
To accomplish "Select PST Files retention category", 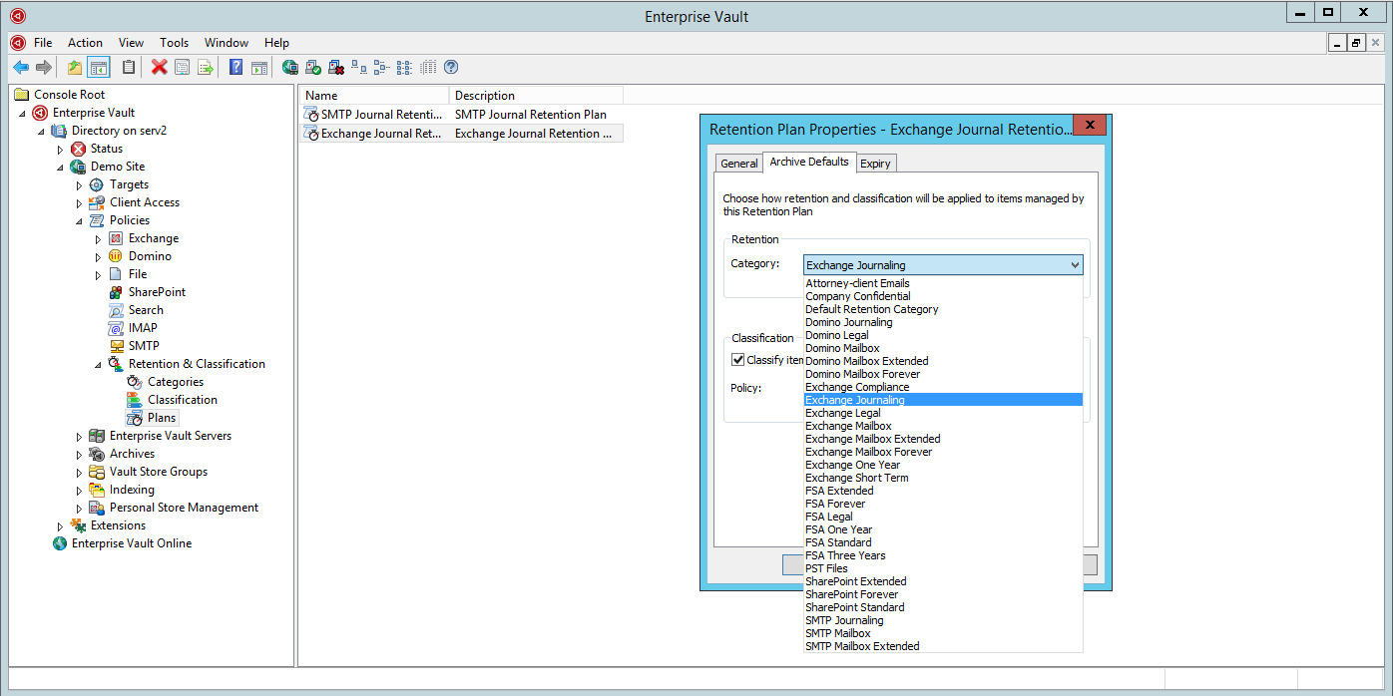I will (943, 568).
